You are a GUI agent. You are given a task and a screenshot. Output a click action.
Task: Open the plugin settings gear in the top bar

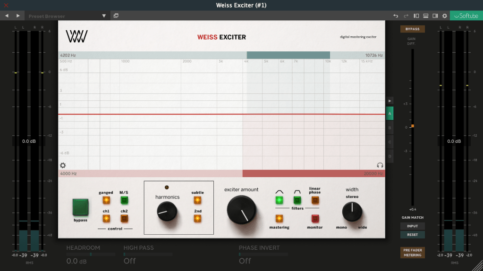[444, 16]
